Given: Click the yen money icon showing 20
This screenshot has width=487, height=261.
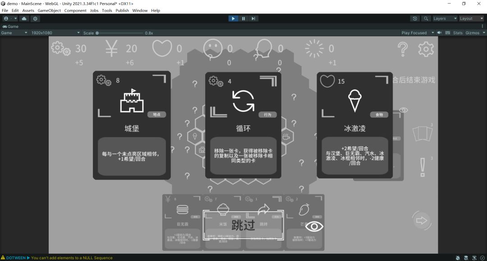Looking at the screenshot, I should [111, 49].
